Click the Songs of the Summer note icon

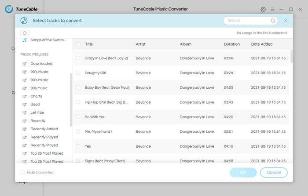[25, 40]
